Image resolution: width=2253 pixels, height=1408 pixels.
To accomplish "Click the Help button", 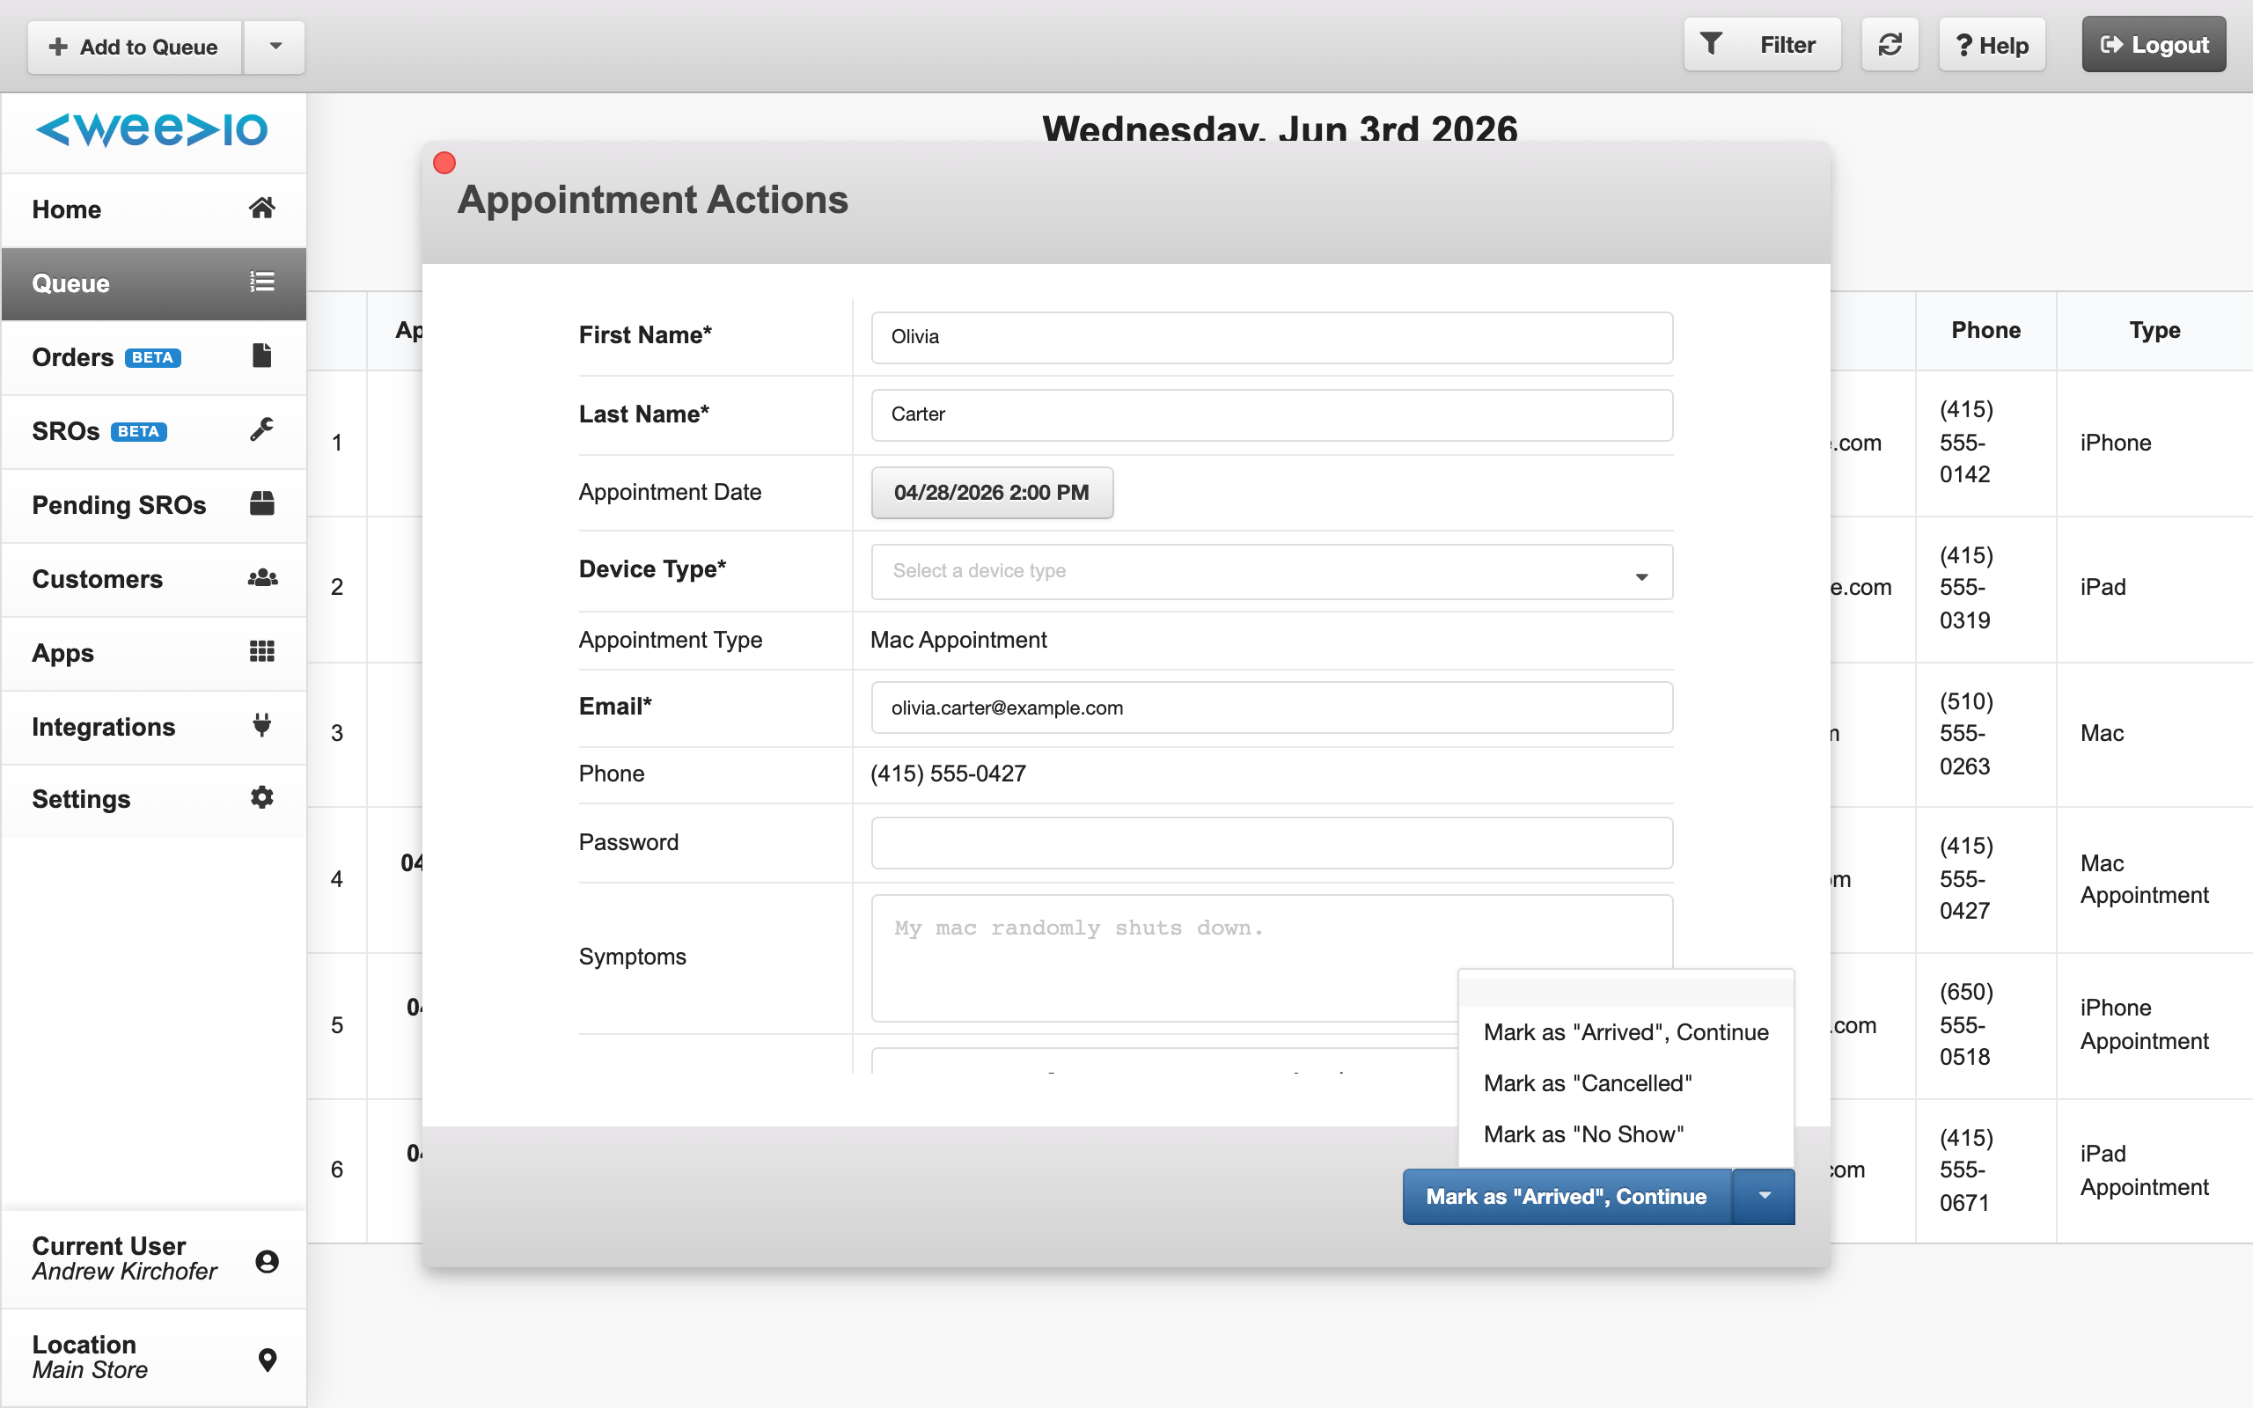I will [1992, 45].
